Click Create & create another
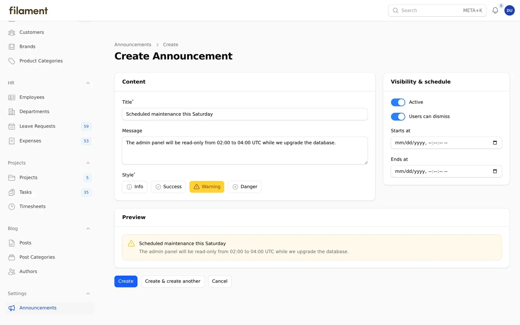The height and width of the screenshot is (325, 520). 173,281
